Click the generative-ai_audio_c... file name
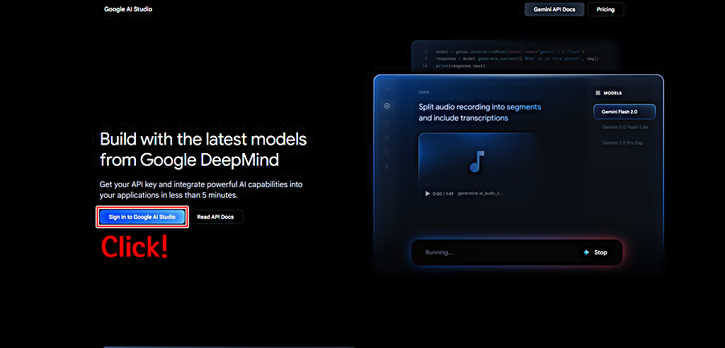Screen dimensions: 725x348 pyautogui.click(x=479, y=193)
